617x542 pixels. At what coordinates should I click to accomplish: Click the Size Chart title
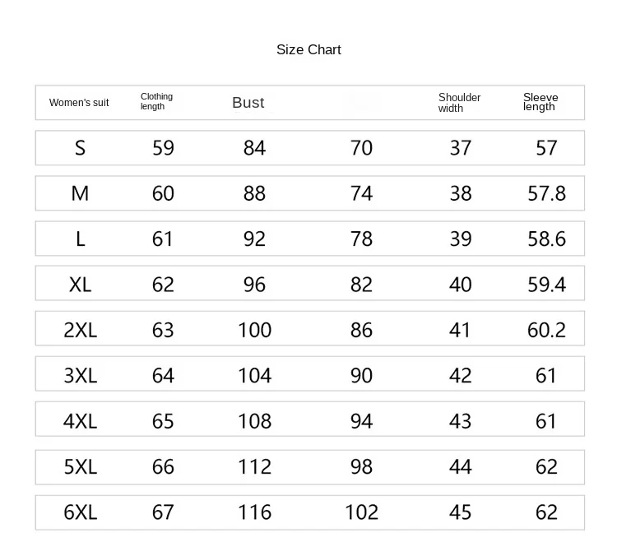[x=308, y=50]
